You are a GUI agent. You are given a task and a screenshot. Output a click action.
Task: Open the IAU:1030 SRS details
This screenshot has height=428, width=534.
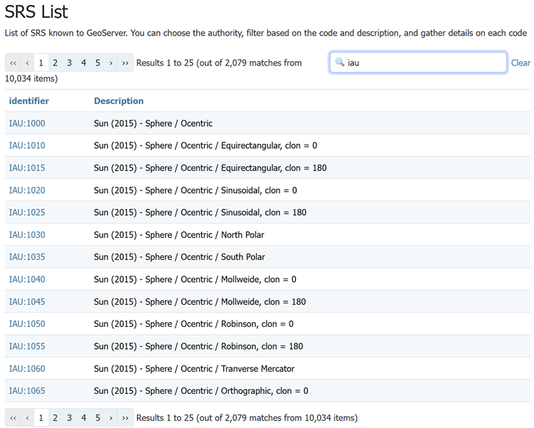[27, 235]
